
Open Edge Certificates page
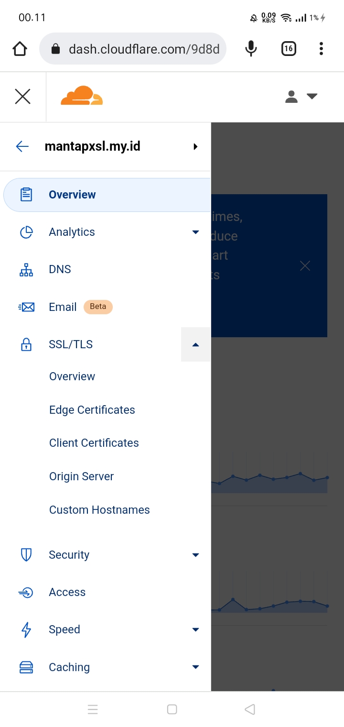[x=92, y=410]
